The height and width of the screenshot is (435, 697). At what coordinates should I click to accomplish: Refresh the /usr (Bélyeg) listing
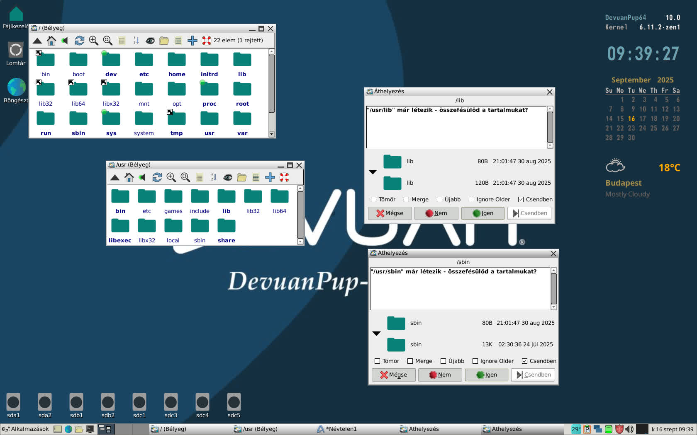tap(157, 178)
